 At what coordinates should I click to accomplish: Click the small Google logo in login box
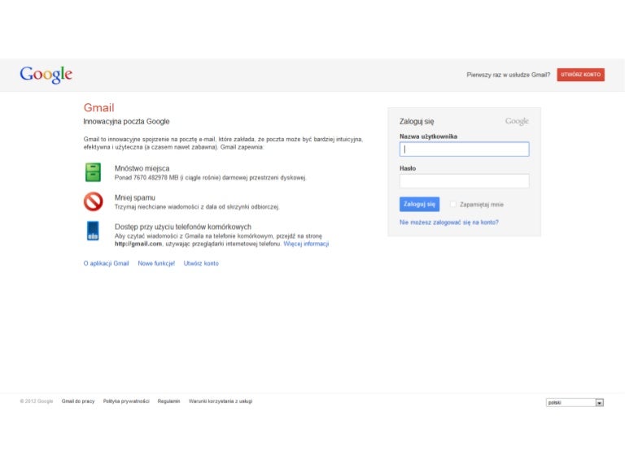point(517,121)
